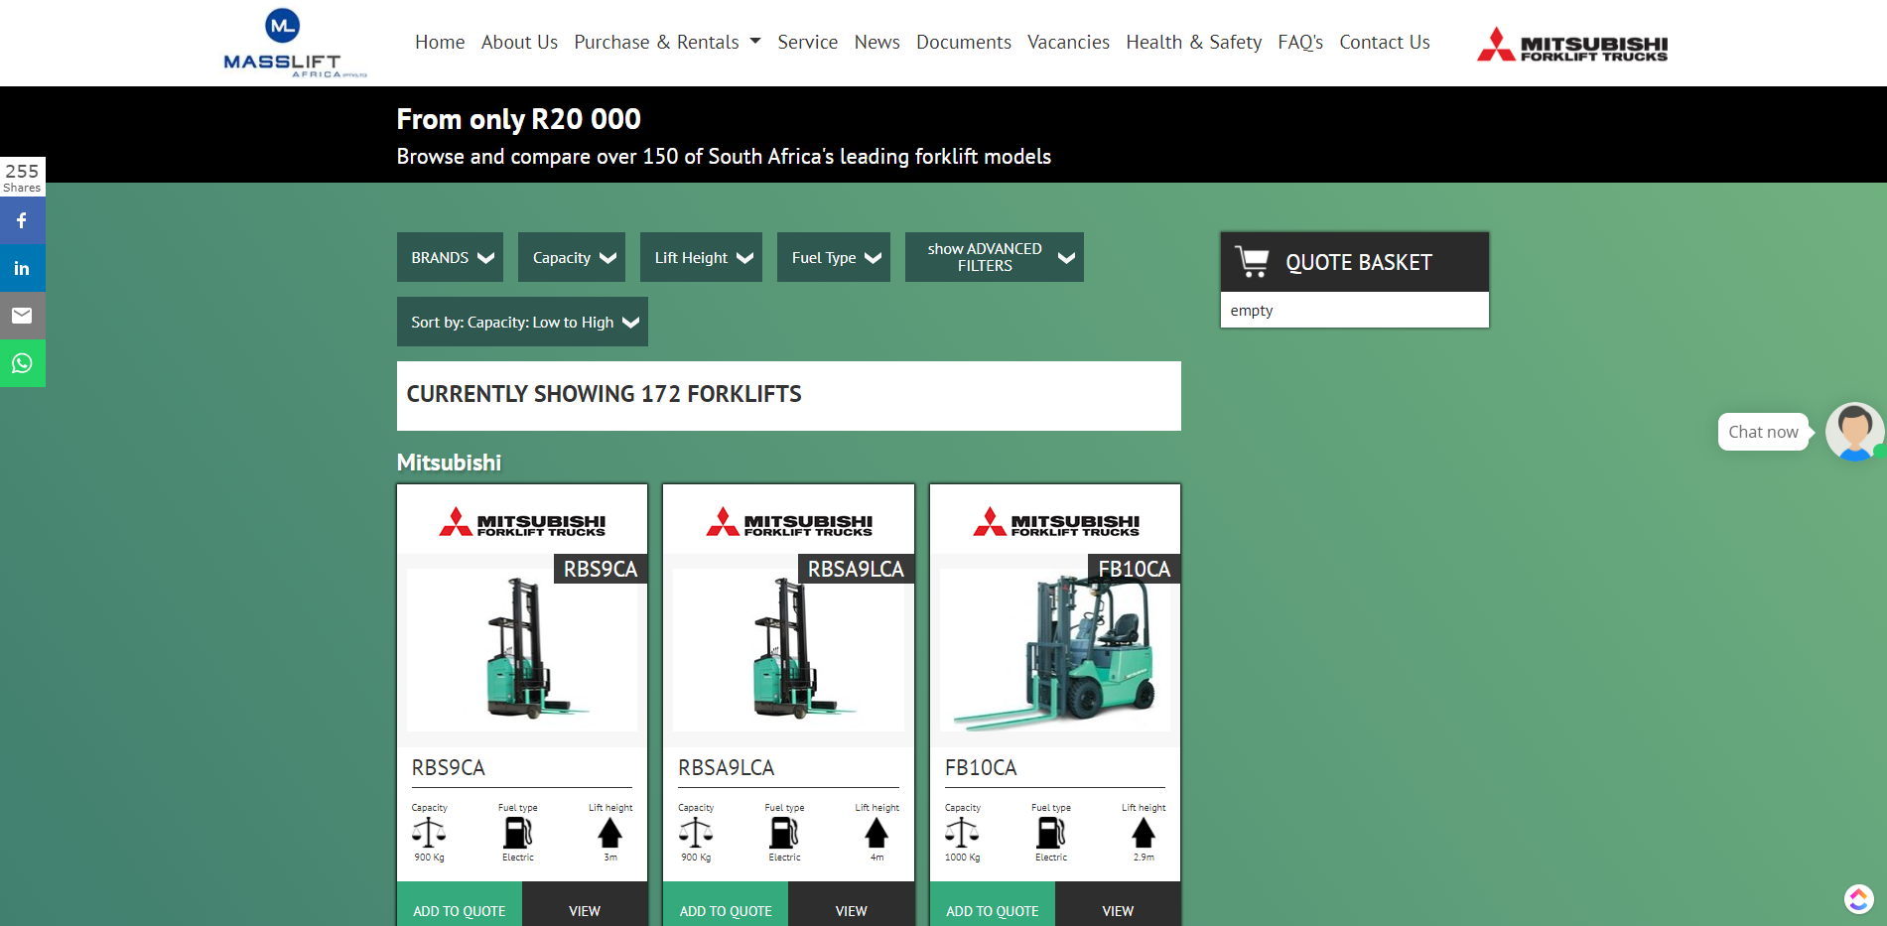Show the advanced filters panel

click(995, 257)
